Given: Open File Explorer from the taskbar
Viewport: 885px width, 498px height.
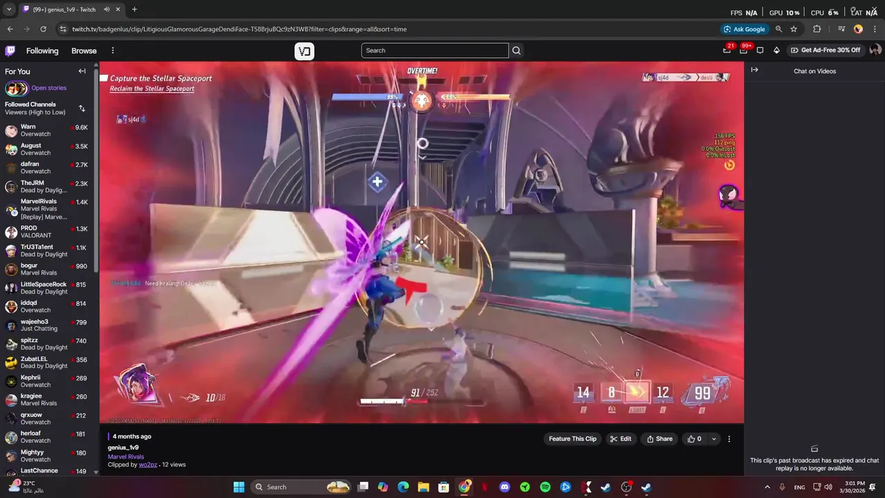Looking at the screenshot, I should pyautogui.click(x=423, y=487).
